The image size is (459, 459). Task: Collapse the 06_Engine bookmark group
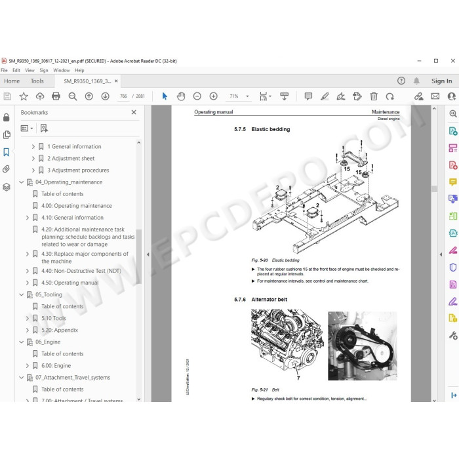(x=22, y=342)
